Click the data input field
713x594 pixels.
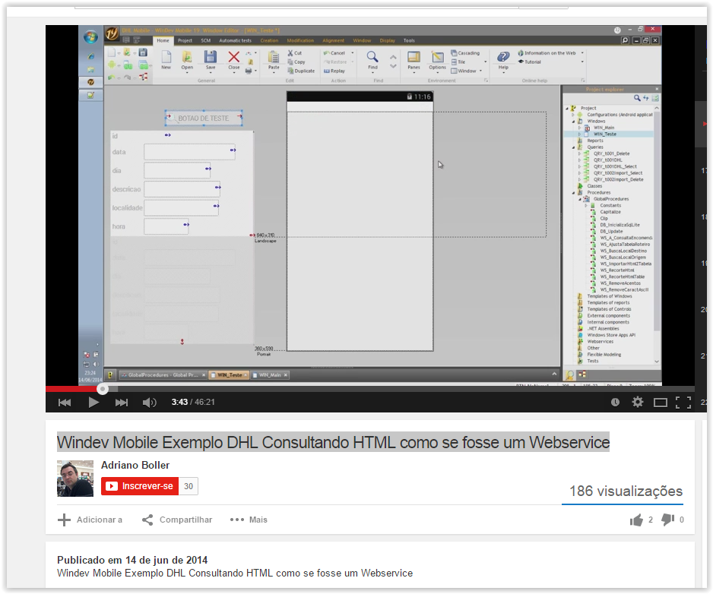tap(189, 152)
